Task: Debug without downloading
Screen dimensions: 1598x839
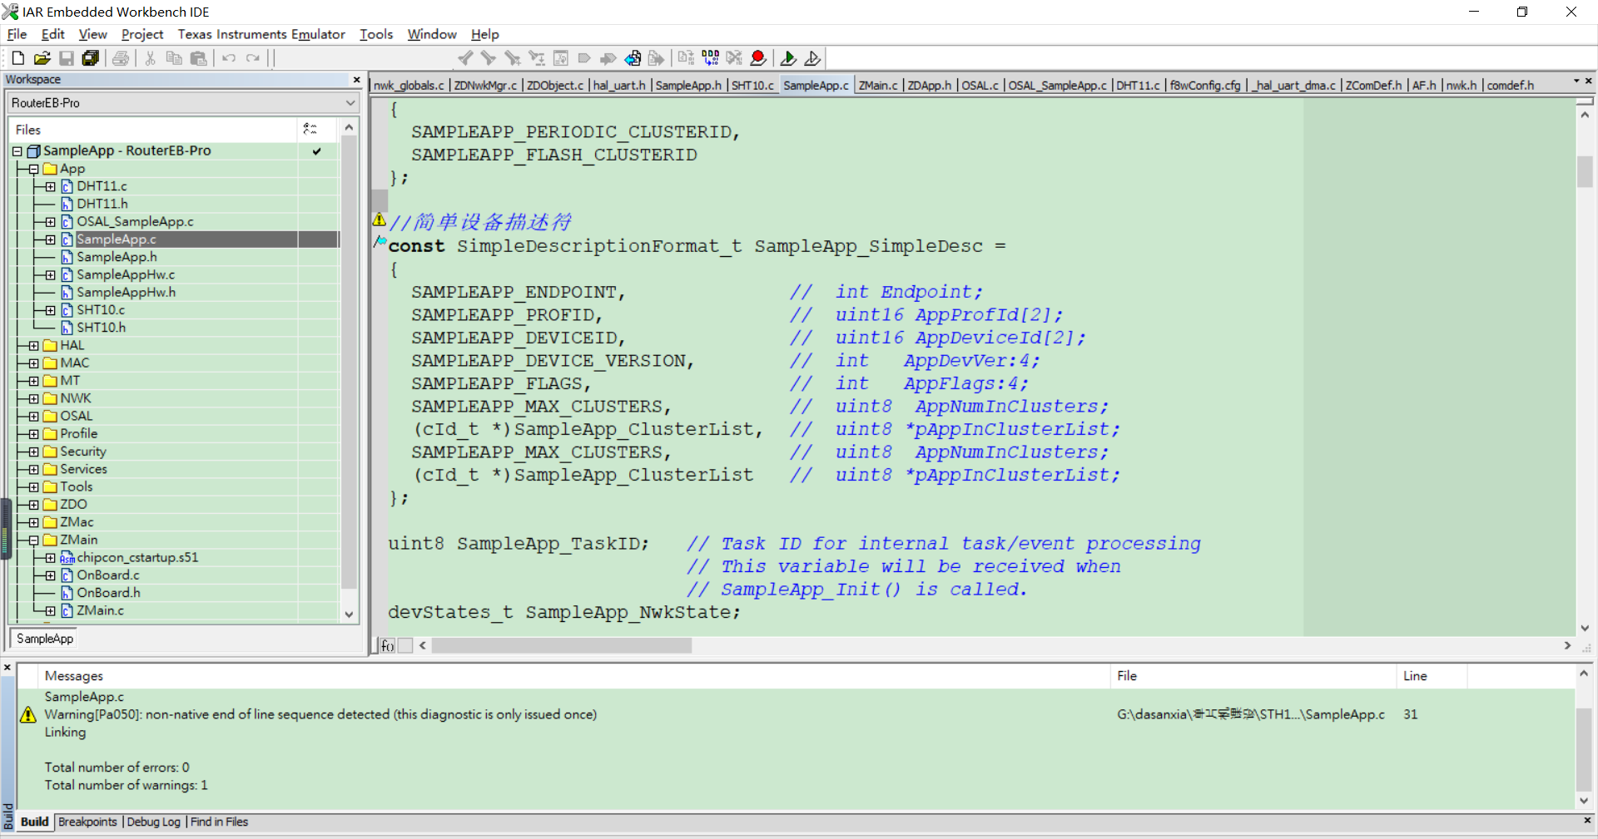Action: coord(813,57)
